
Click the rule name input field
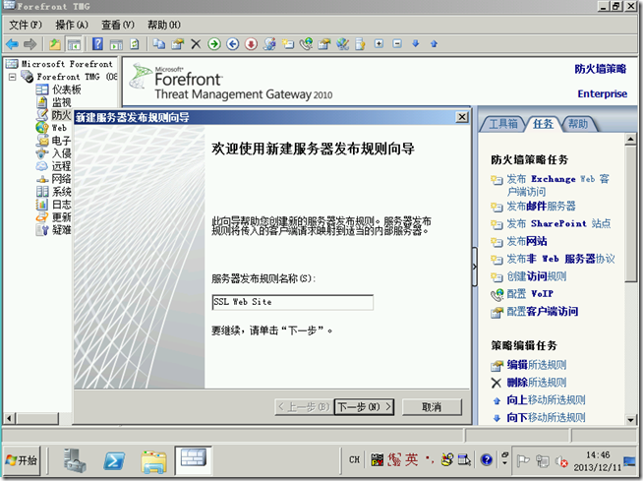point(292,302)
